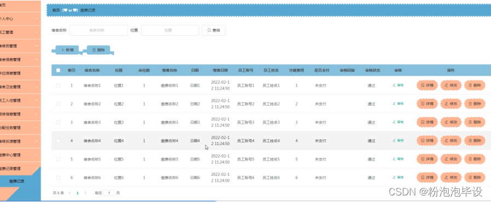The width and height of the screenshot is (491, 202).
Task: Expand the 员工管理 chevron in the sidebar
Action: coord(37,32)
